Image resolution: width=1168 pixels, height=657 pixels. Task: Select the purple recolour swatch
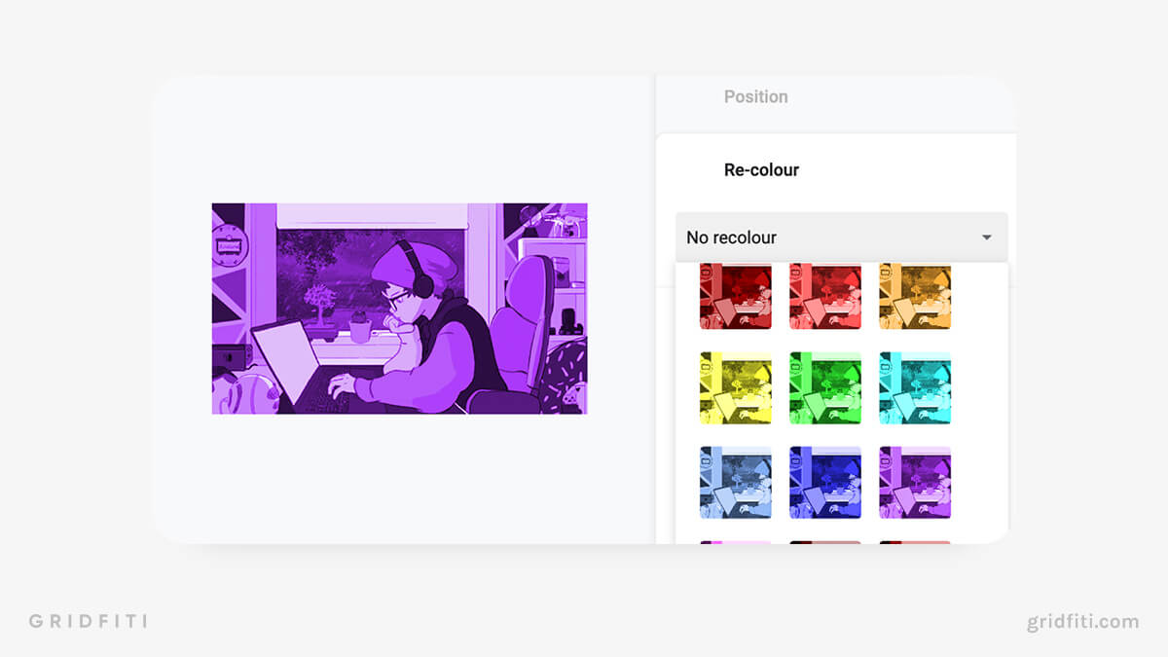[915, 480]
